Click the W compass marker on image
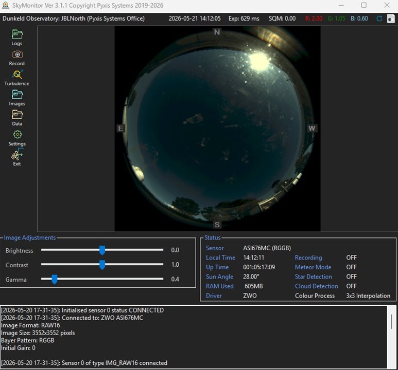 312,128
